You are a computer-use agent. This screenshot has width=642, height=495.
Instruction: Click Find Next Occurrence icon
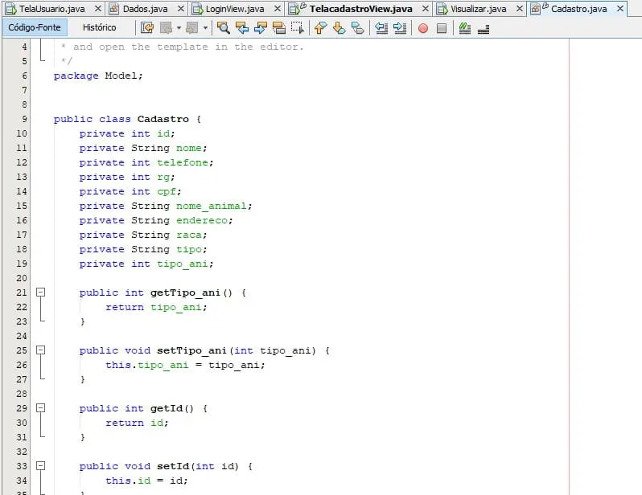coord(261,28)
